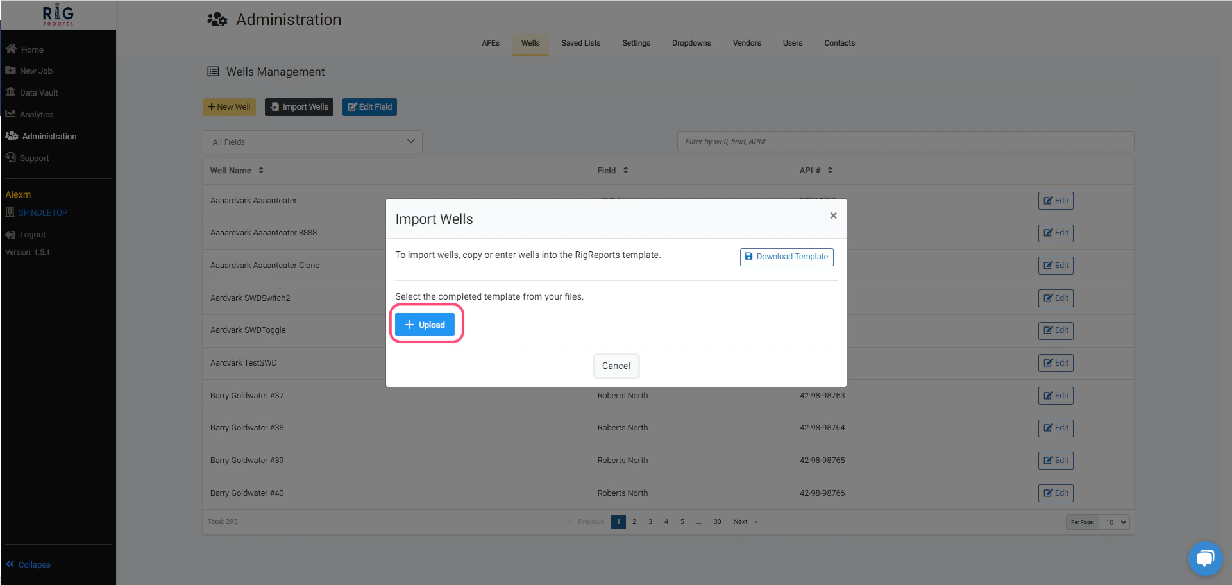The height and width of the screenshot is (585, 1232).
Task: Close the Import Wells dialog with X
Action: (x=833, y=216)
